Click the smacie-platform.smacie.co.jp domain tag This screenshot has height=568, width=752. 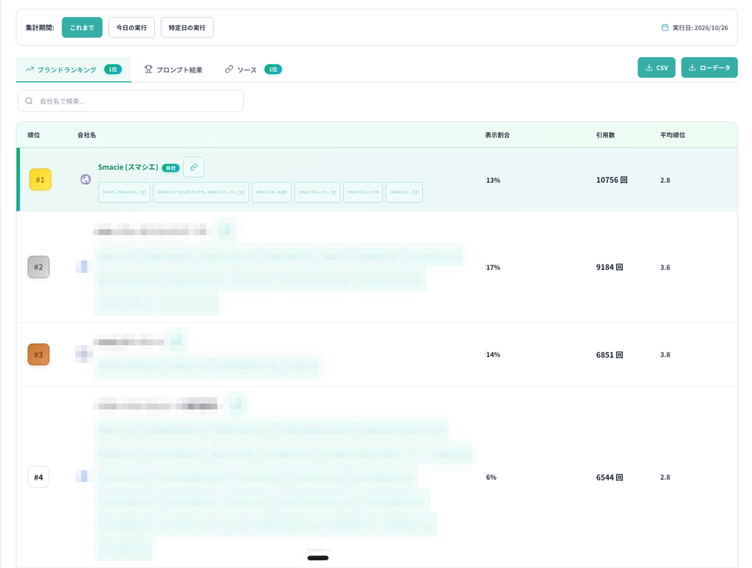pyautogui.click(x=201, y=192)
